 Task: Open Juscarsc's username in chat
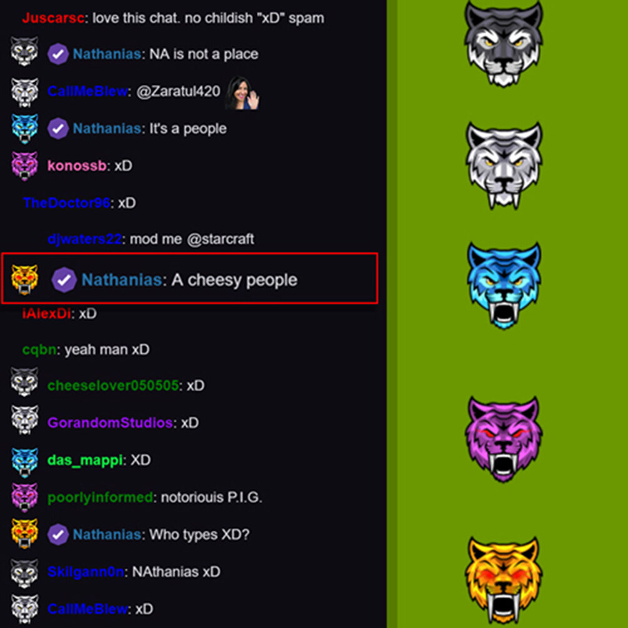tap(53, 18)
